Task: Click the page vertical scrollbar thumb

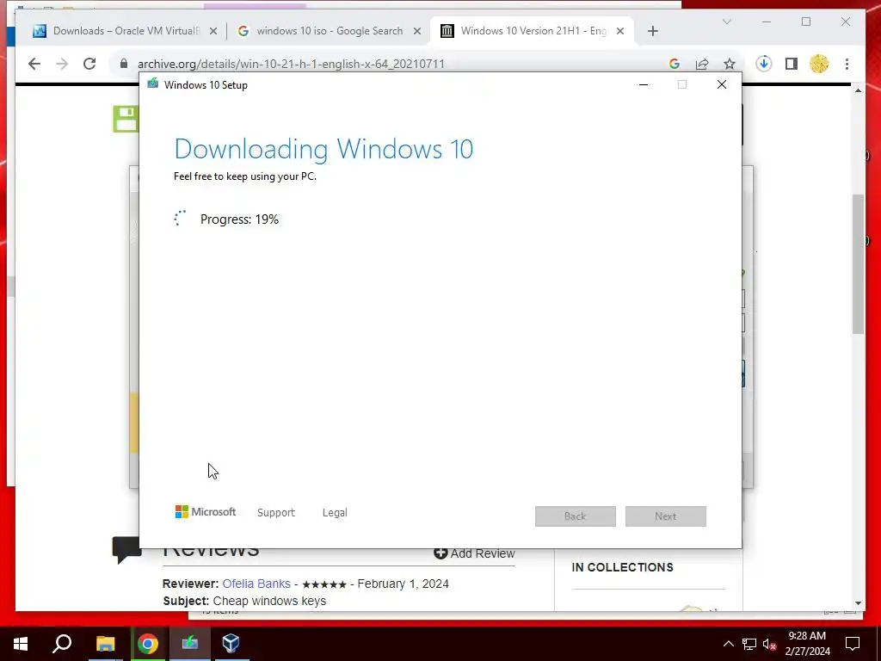Action: tap(858, 264)
